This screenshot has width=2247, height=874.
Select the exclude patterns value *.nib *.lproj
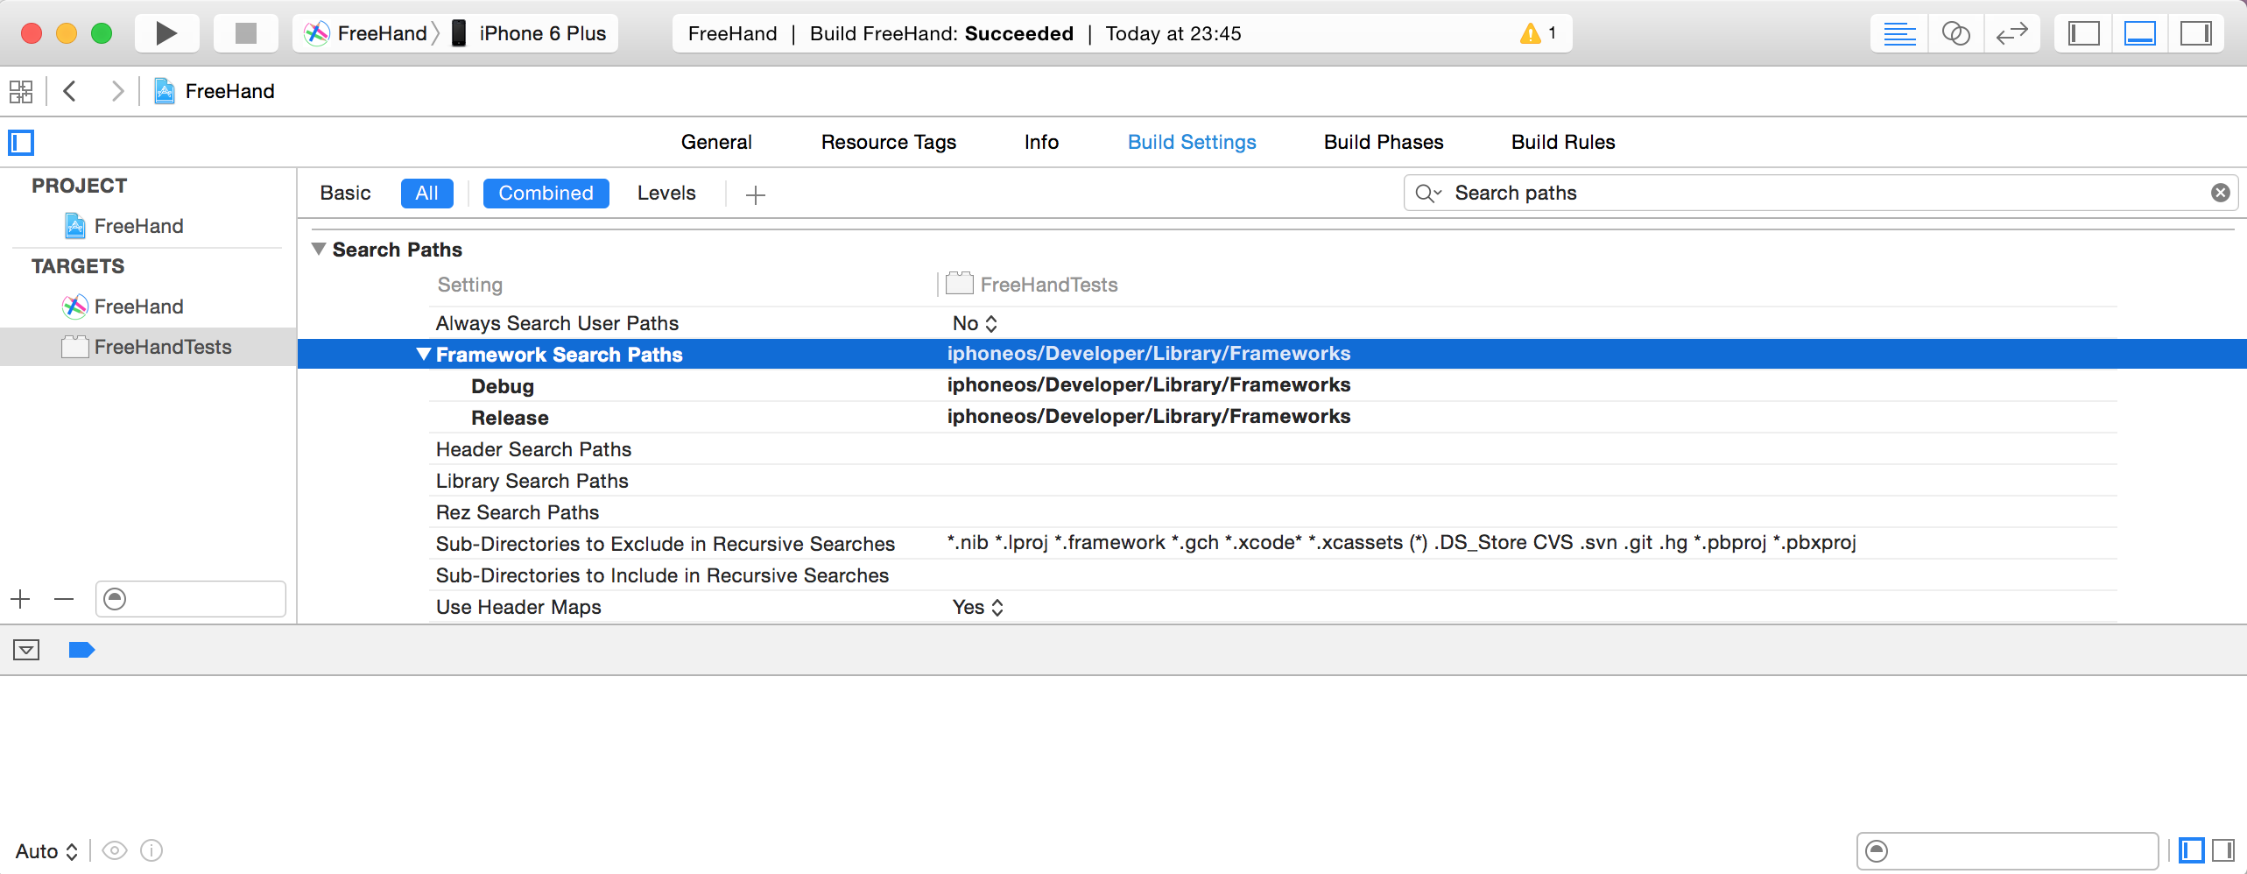click(1401, 542)
